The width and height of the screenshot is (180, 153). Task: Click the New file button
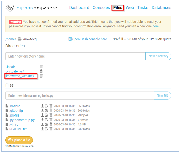tap(162, 95)
